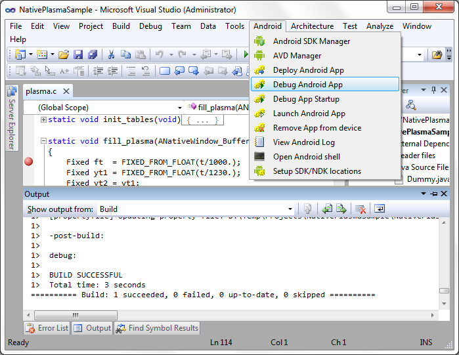Choose Deploy Android App
Screen dimensions: 459x355
tap(325, 70)
